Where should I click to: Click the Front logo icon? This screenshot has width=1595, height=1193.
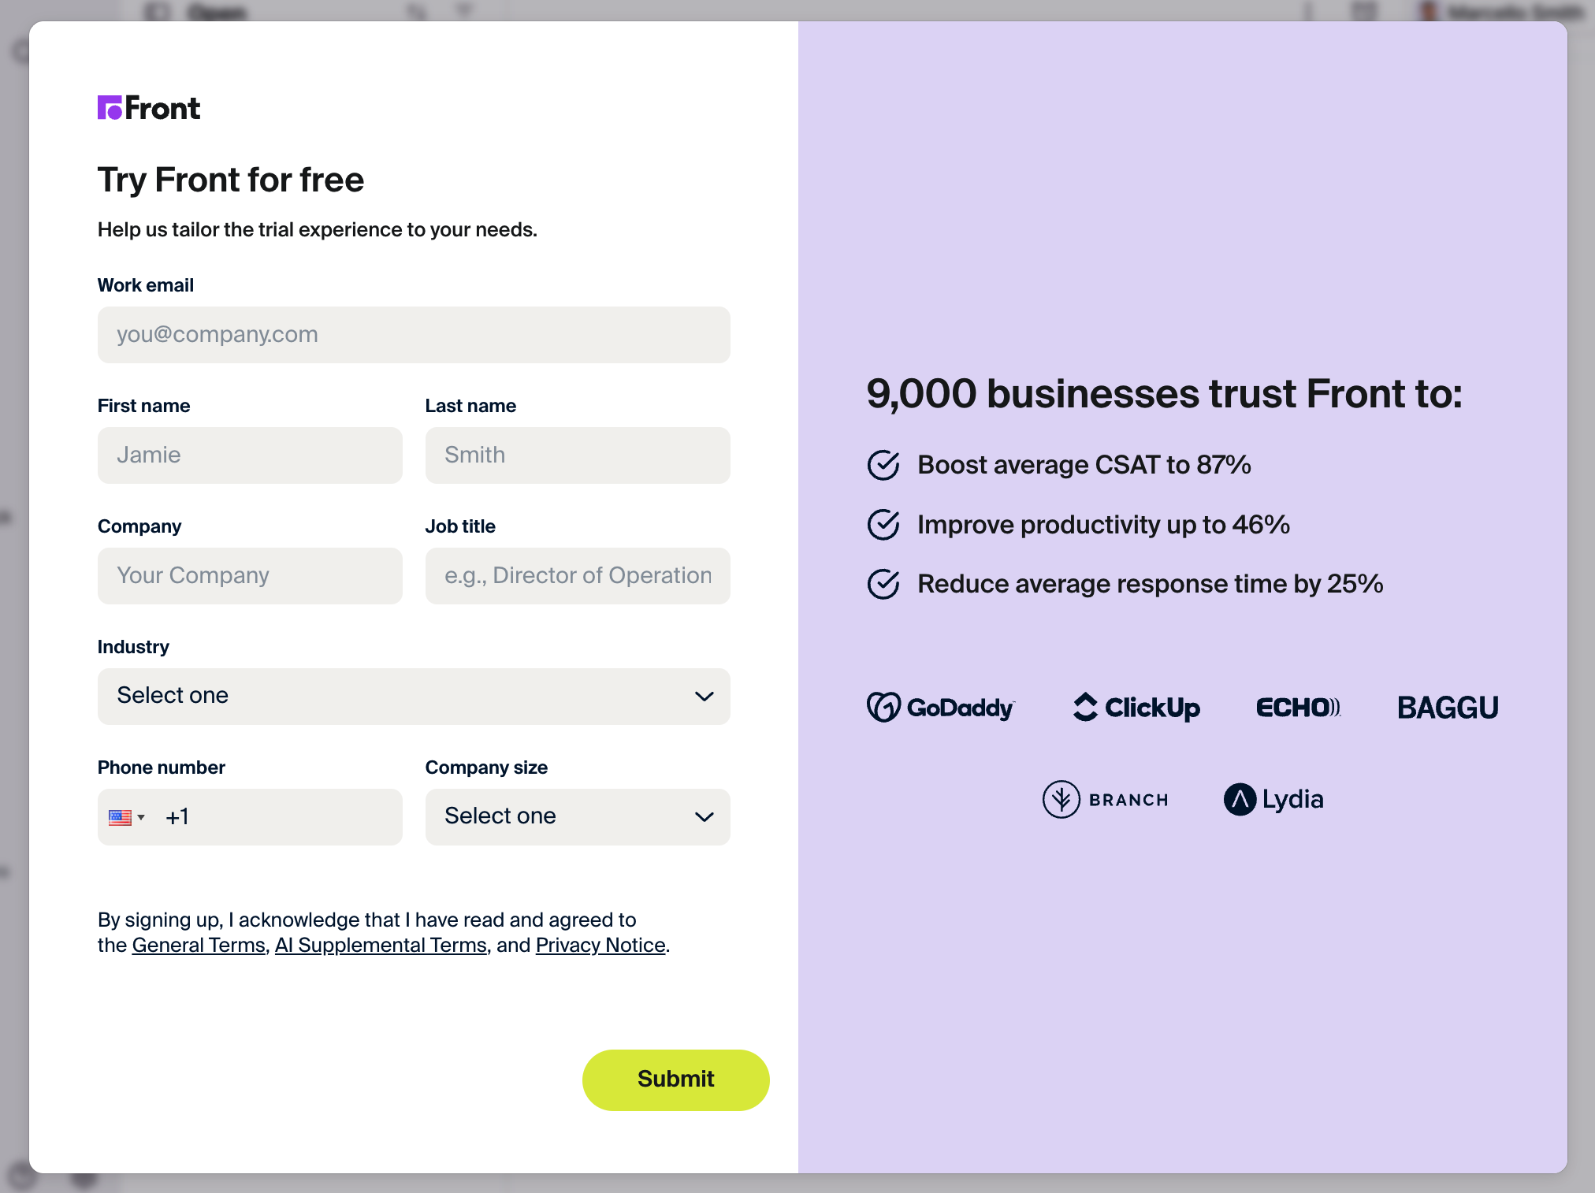[110, 108]
